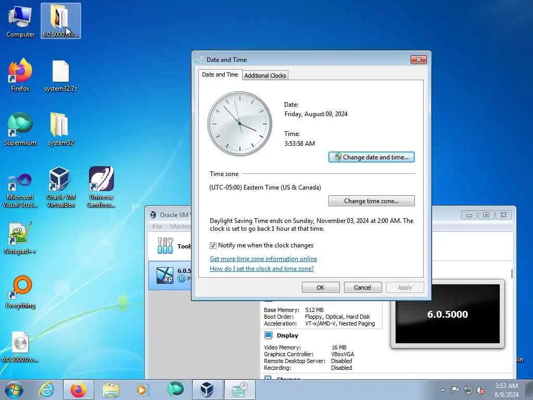Click the Boot Order Floppy, Optical, Hard Disk text
Viewport: 533px width, 400px height.
coord(337,317)
